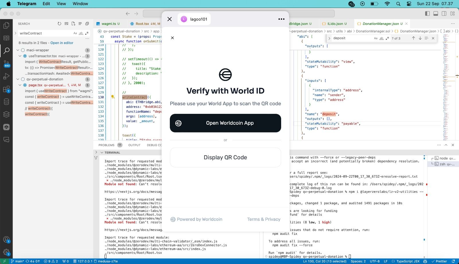Screen dimensions: 459x264
Task: Expand the replace field in Search panel
Action: (x=15, y=33)
